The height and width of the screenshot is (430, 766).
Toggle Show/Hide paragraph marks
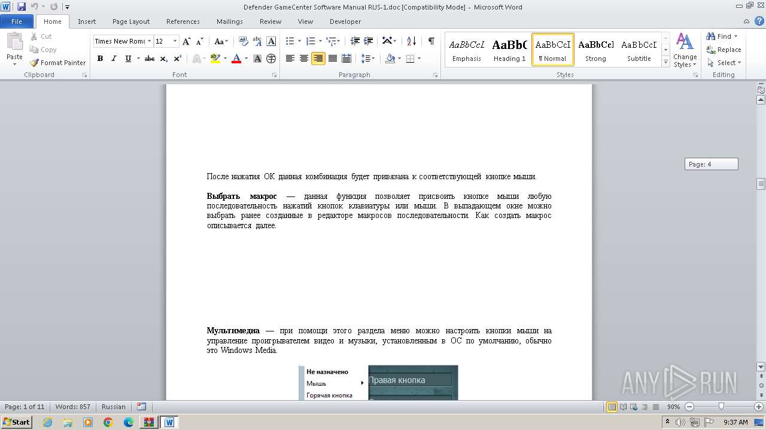coord(431,41)
